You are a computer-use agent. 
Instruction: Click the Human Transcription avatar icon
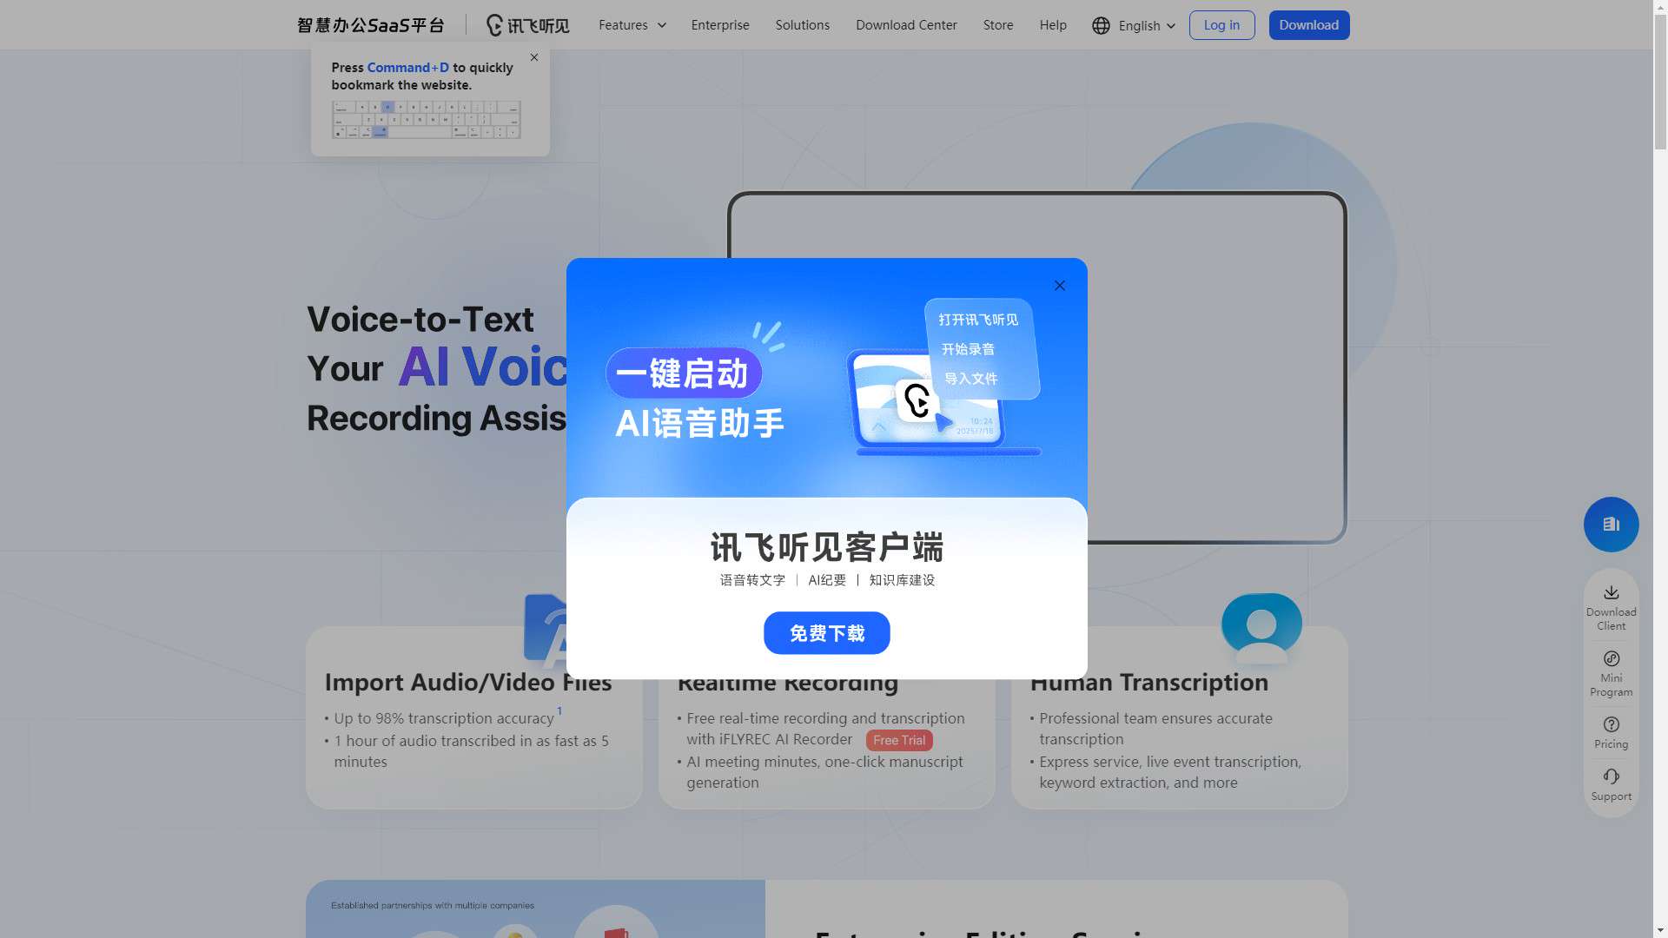[1261, 627]
